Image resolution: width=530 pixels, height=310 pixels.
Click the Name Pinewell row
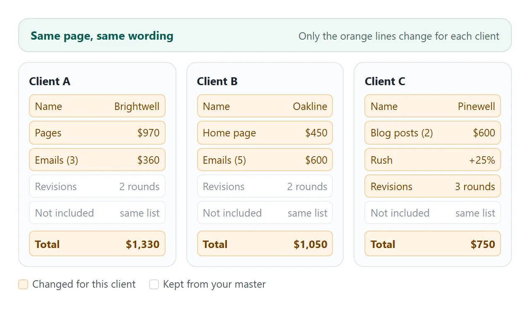click(433, 106)
